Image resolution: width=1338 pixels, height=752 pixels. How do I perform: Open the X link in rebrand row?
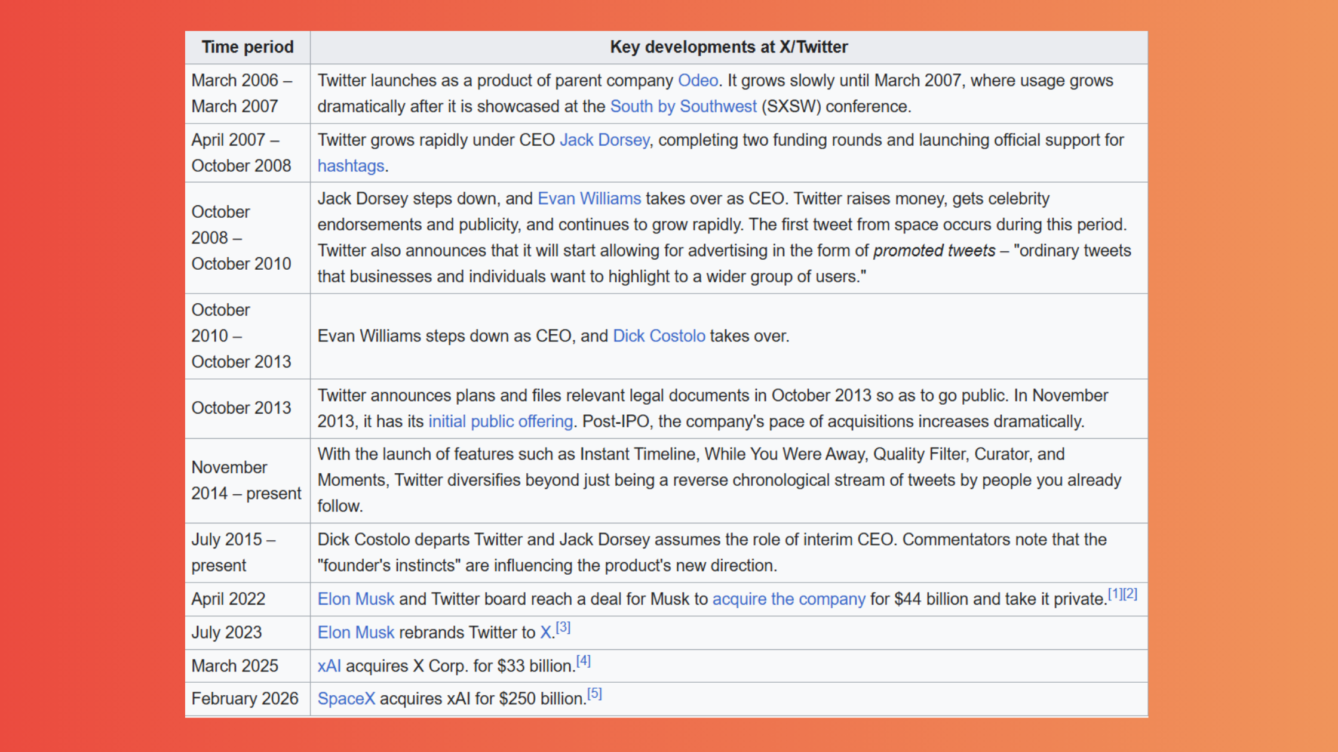pos(545,633)
